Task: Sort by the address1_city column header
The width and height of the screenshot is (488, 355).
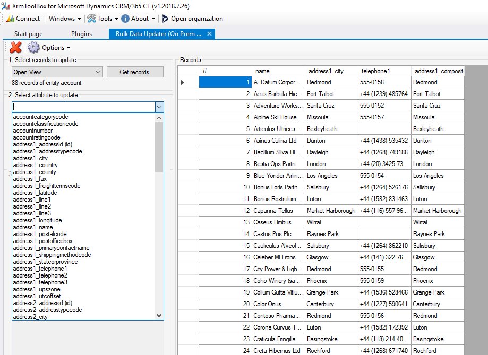Action: (x=331, y=71)
